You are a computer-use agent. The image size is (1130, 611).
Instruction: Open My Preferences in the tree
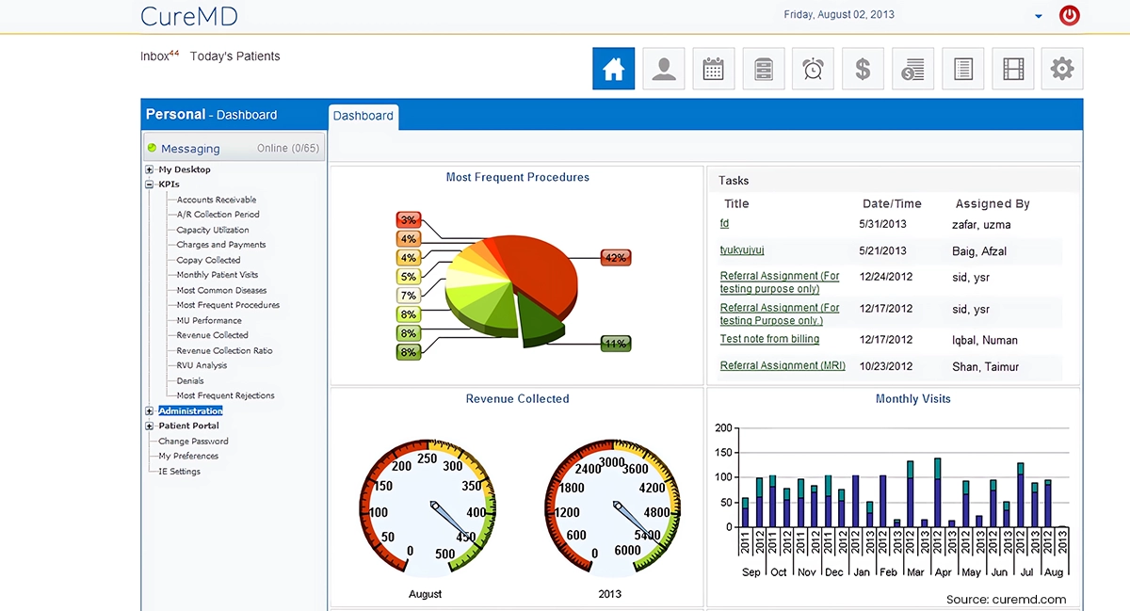click(x=188, y=456)
